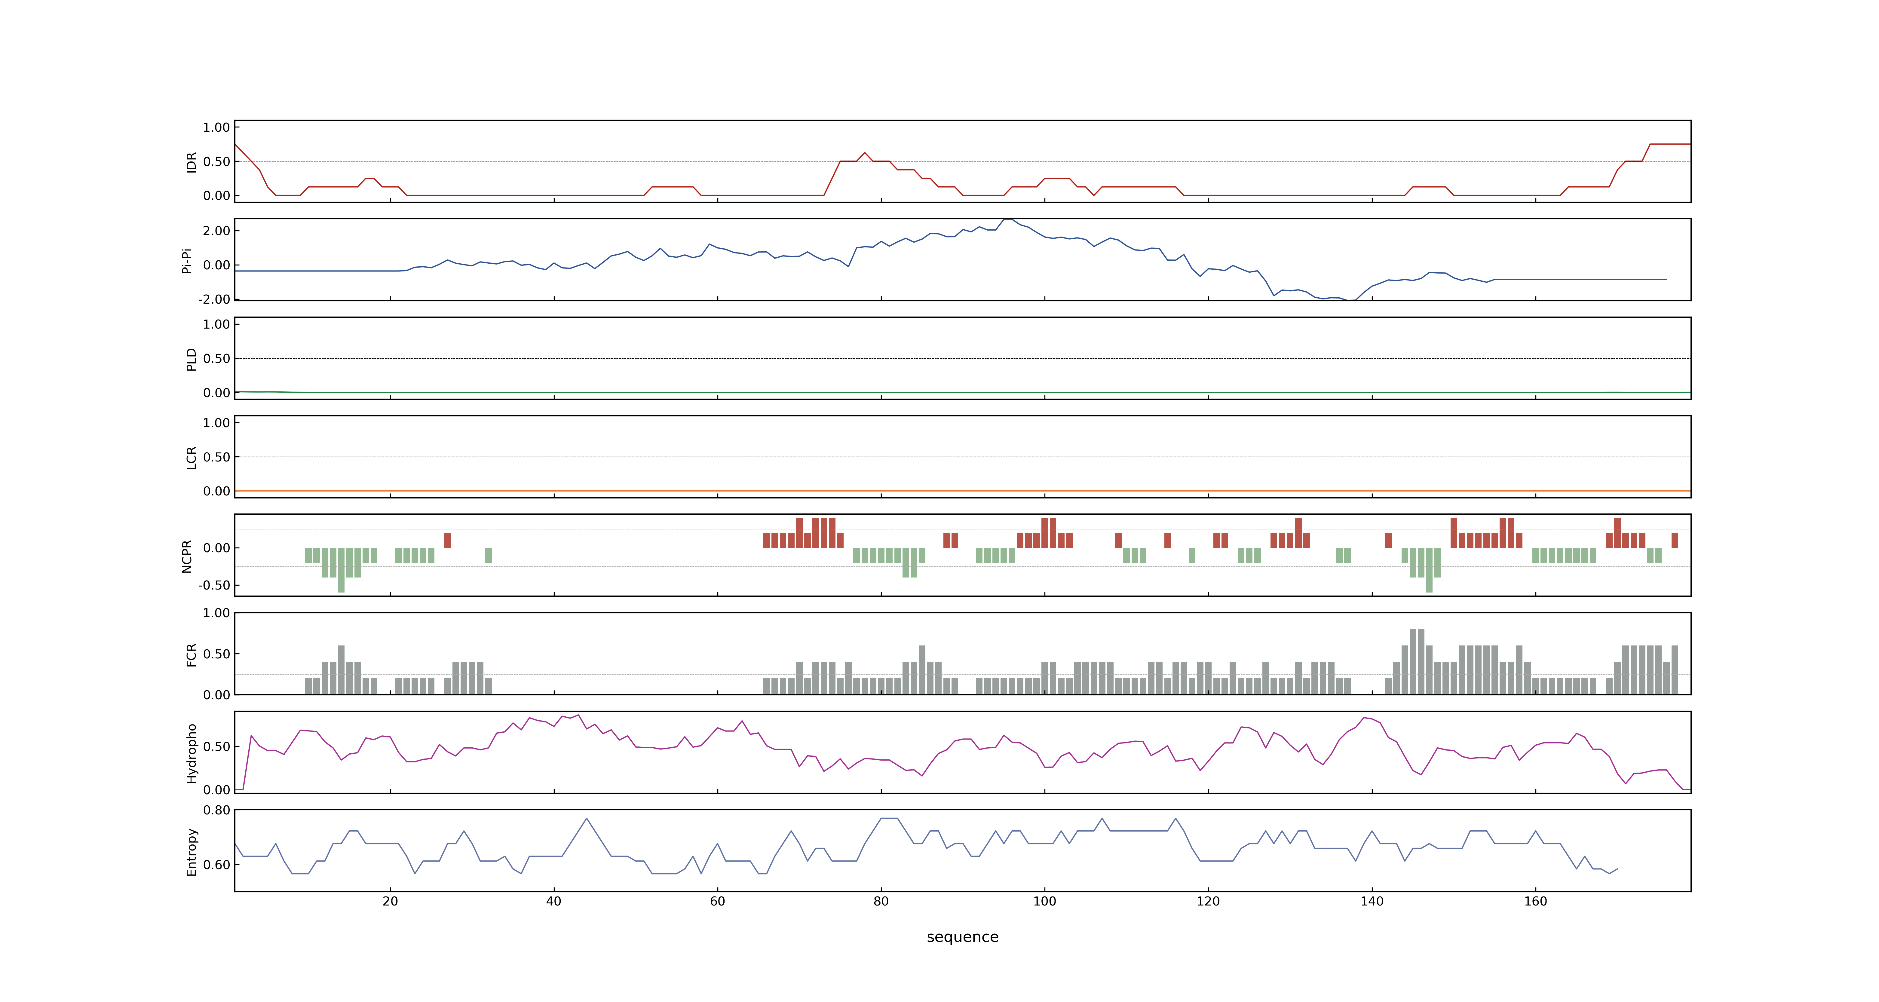1879x1002 pixels.
Task: Click x-axis tick label 120
Action: click(1208, 901)
